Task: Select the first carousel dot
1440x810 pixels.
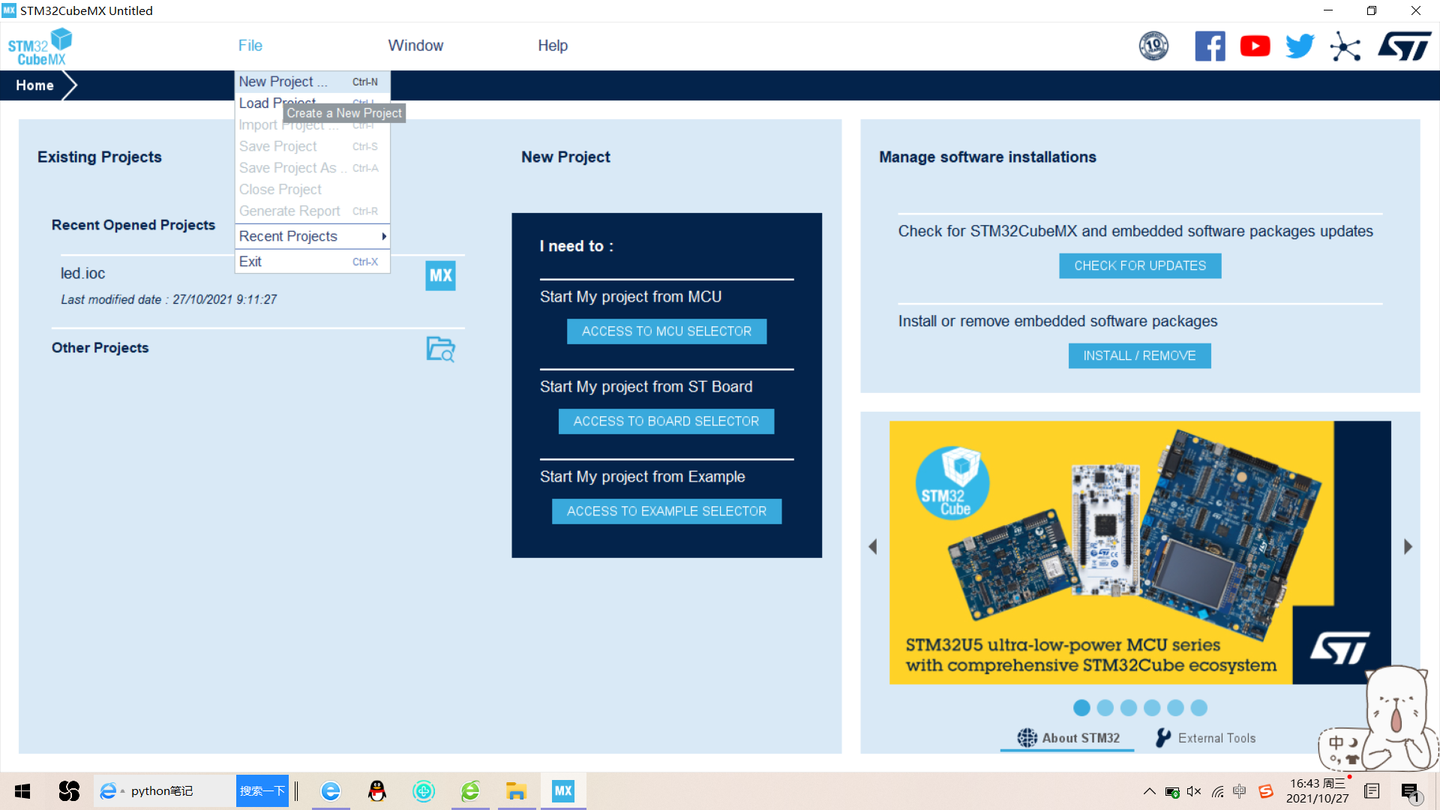Action: point(1081,708)
